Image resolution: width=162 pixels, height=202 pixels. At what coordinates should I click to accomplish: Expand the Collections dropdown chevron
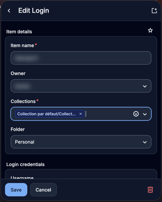tap(145, 114)
